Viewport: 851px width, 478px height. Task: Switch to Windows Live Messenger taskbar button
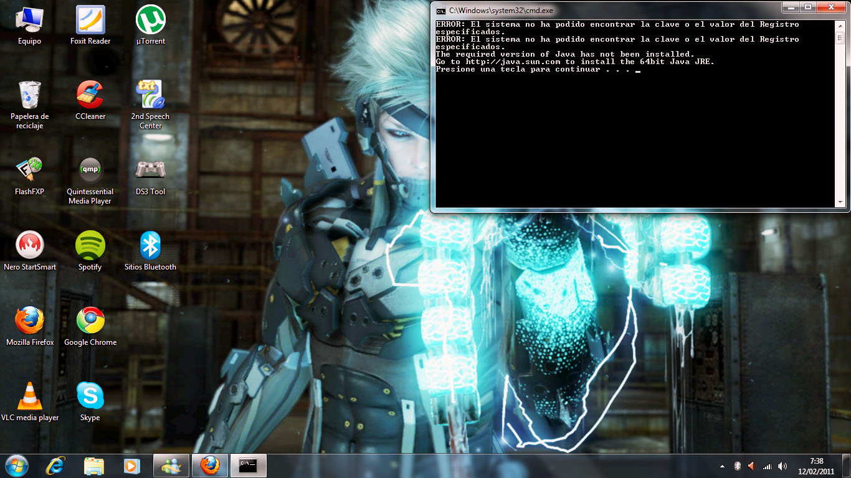click(x=171, y=466)
